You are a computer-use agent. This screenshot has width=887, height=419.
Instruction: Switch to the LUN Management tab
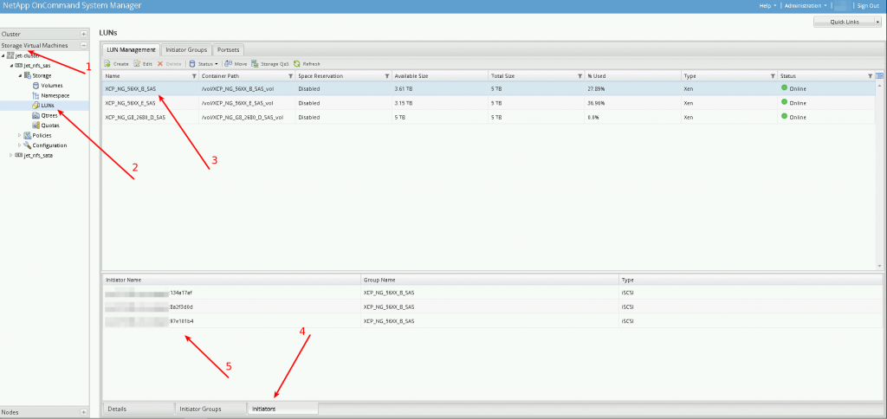(x=132, y=49)
